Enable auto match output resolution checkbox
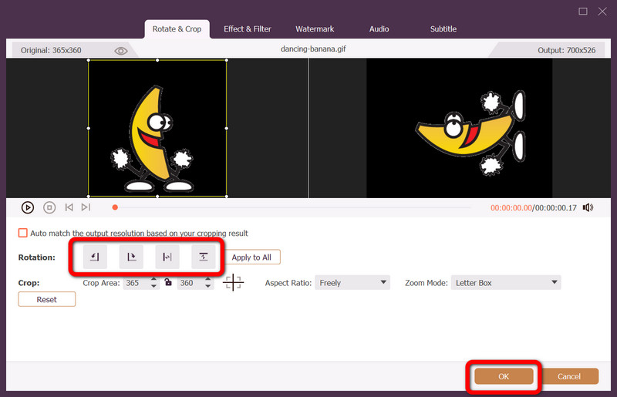 pos(23,233)
